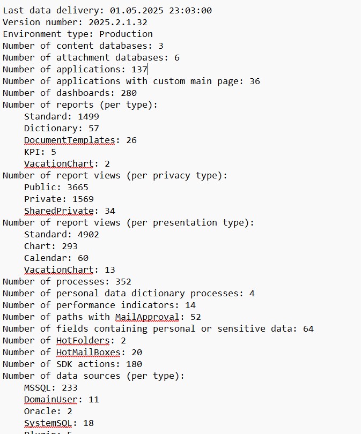
Task: Click the underlined HotFolders word
Action: (83, 340)
